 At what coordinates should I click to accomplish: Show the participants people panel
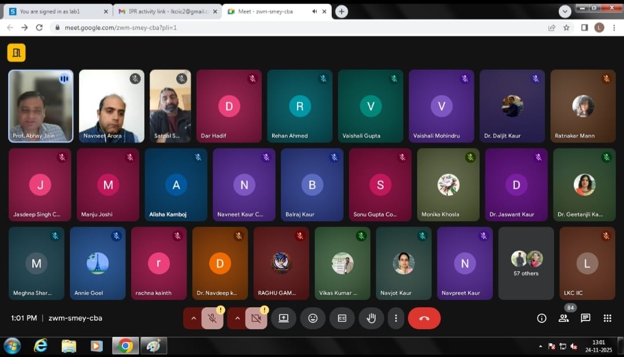pos(563,318)
